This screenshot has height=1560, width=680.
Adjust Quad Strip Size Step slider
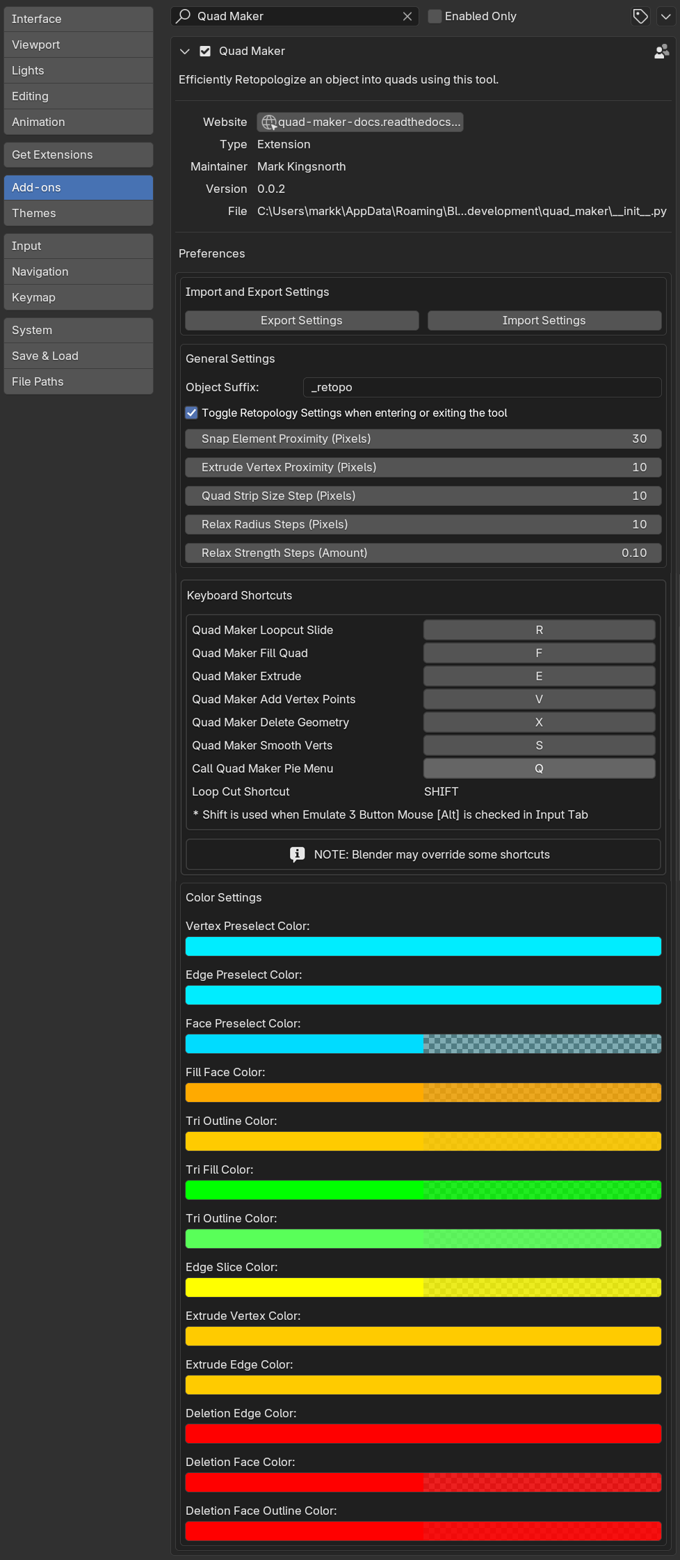click(x=423, y=496)
